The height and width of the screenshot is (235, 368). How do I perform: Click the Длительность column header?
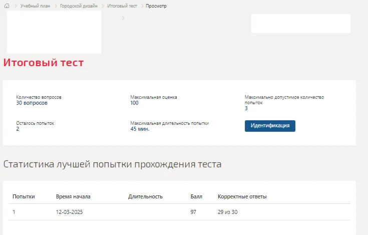[145, 196]
